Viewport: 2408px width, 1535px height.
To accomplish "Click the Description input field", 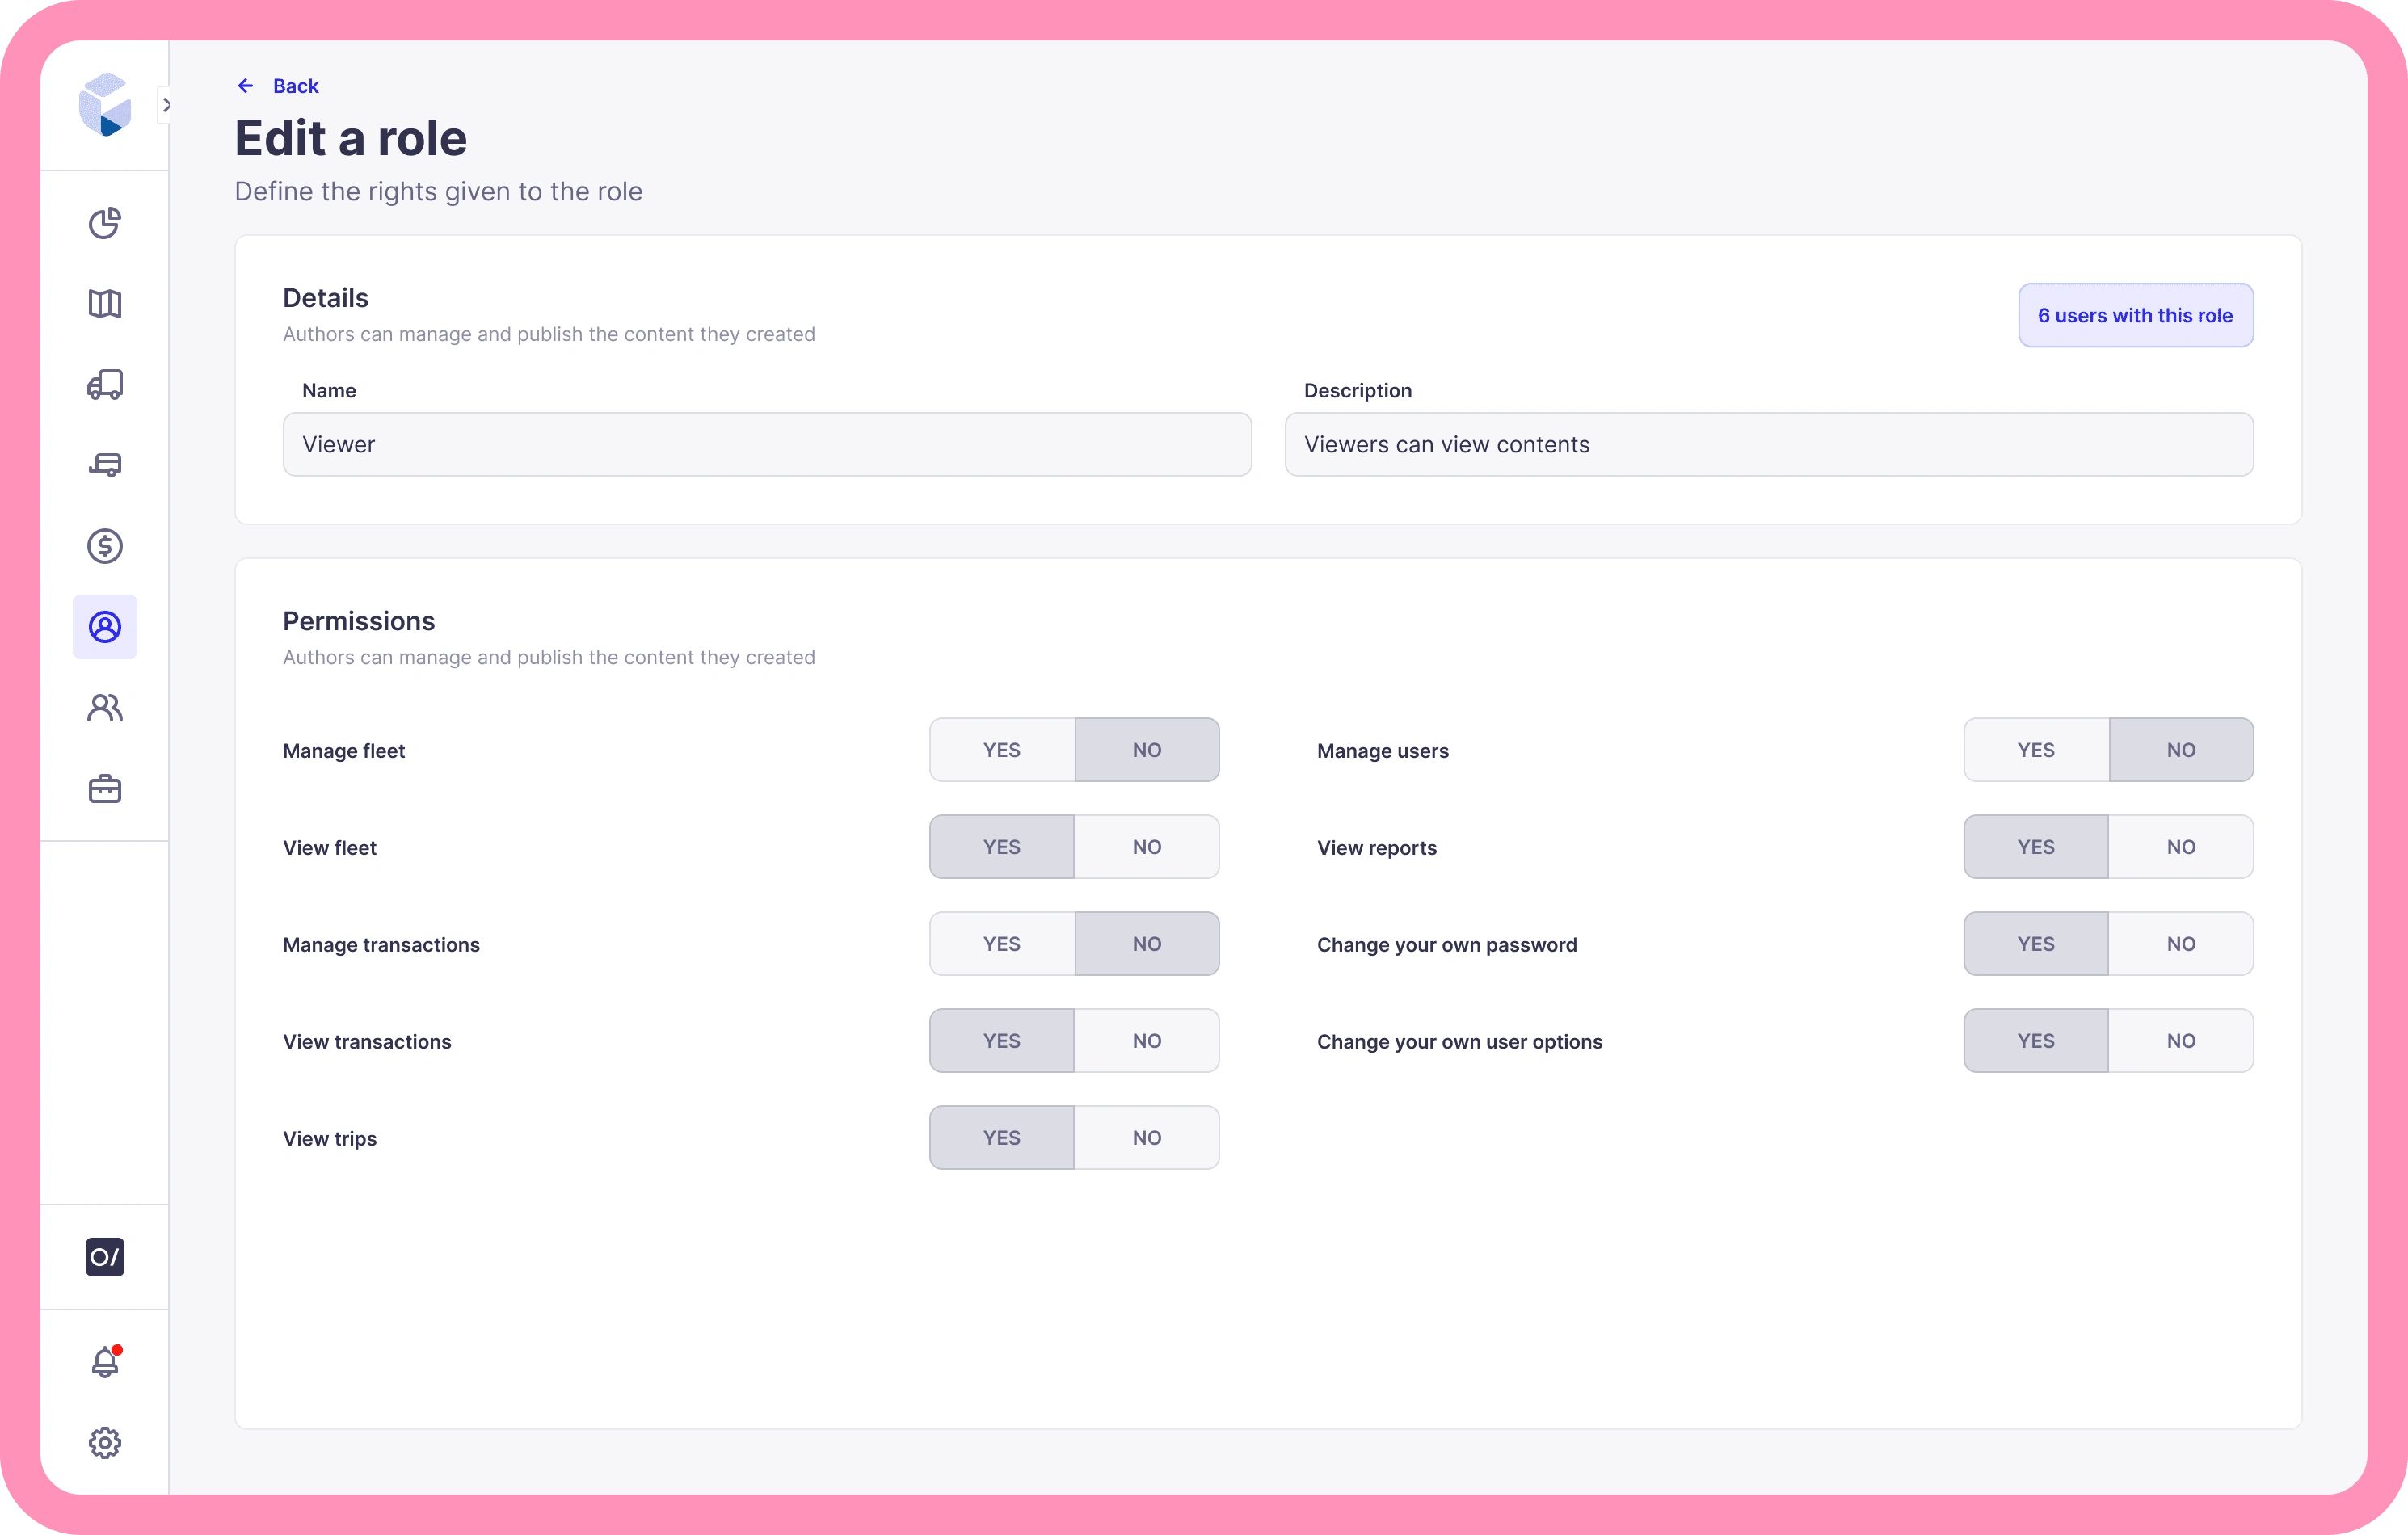I will pos(1768,445).
